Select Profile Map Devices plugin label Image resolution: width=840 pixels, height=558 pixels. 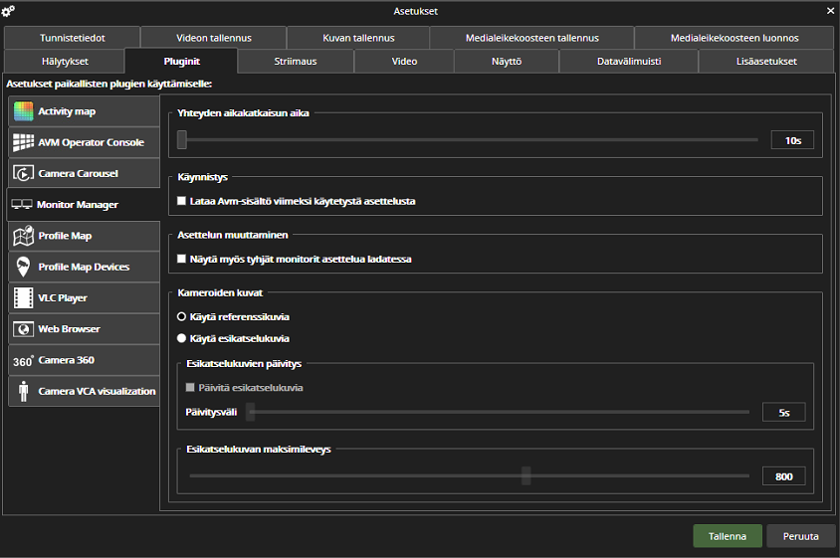click(x=84, y=267)
